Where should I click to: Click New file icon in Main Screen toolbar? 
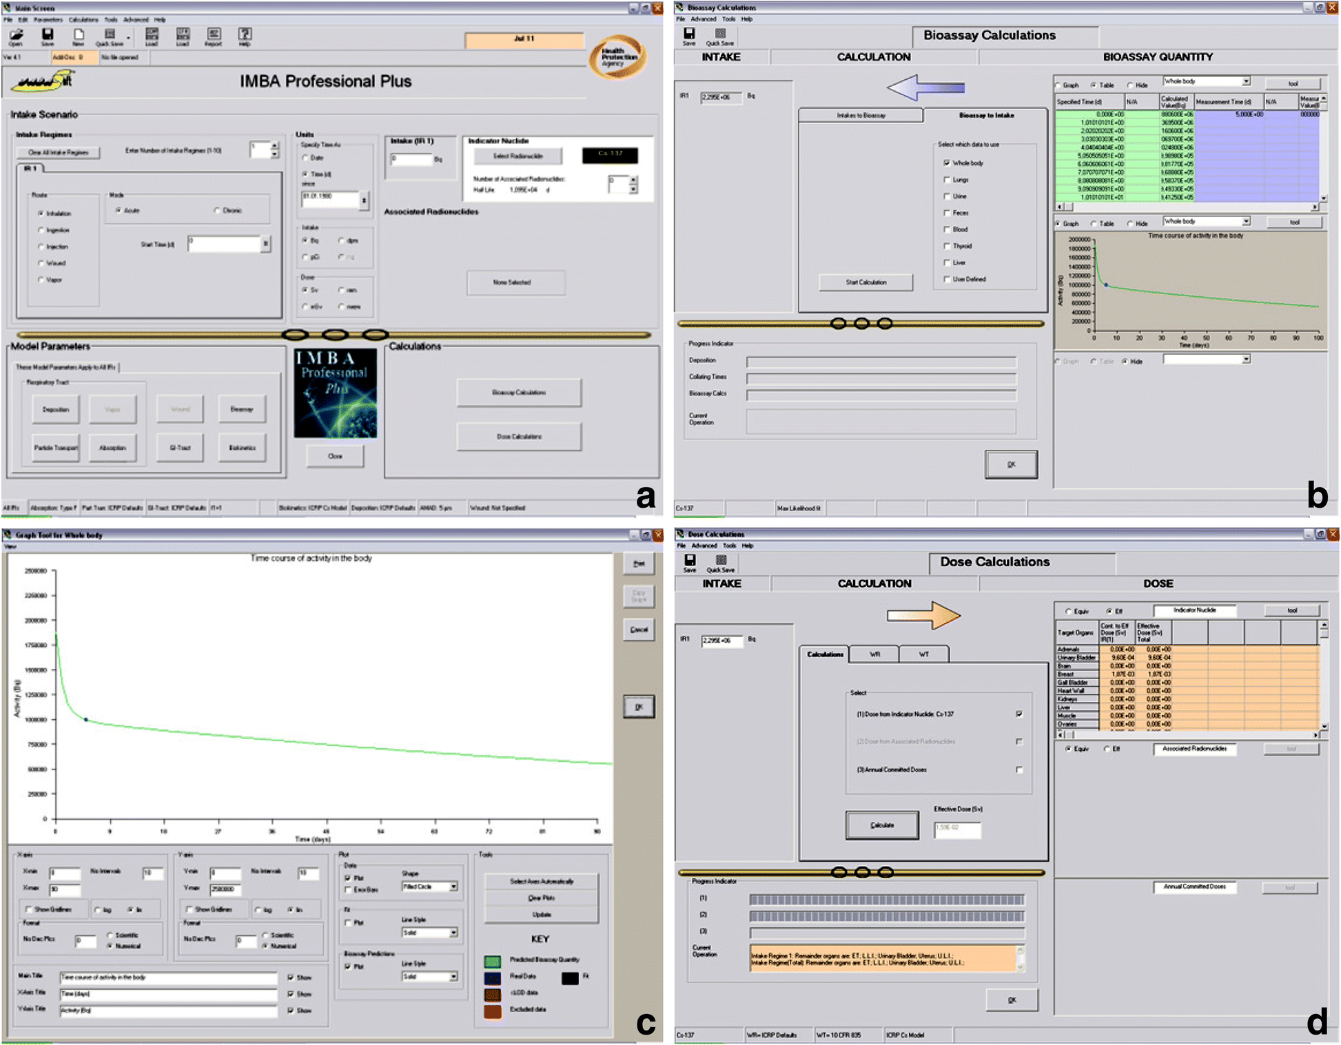pos(79,35)
